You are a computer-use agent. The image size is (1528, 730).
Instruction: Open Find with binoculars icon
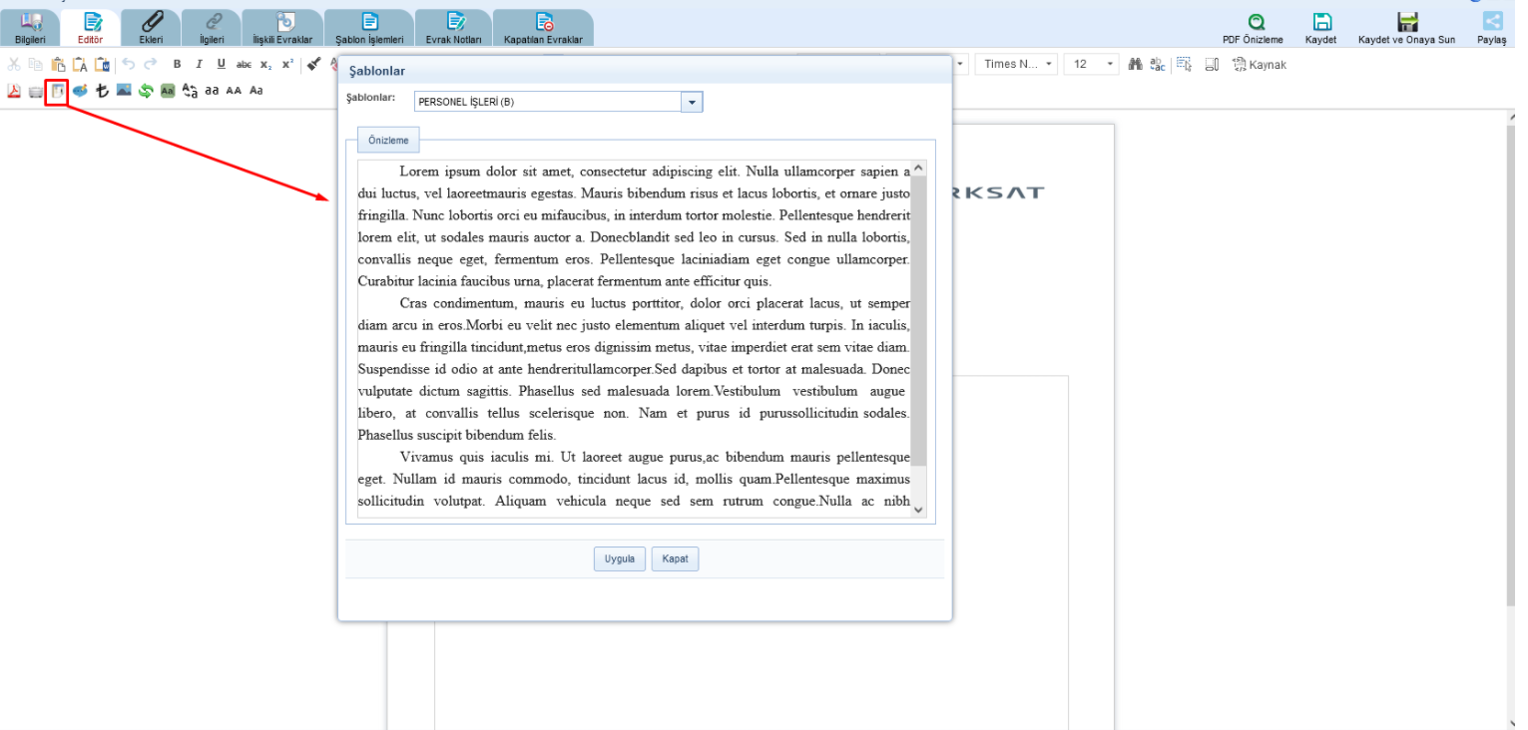click(1135, 65)
